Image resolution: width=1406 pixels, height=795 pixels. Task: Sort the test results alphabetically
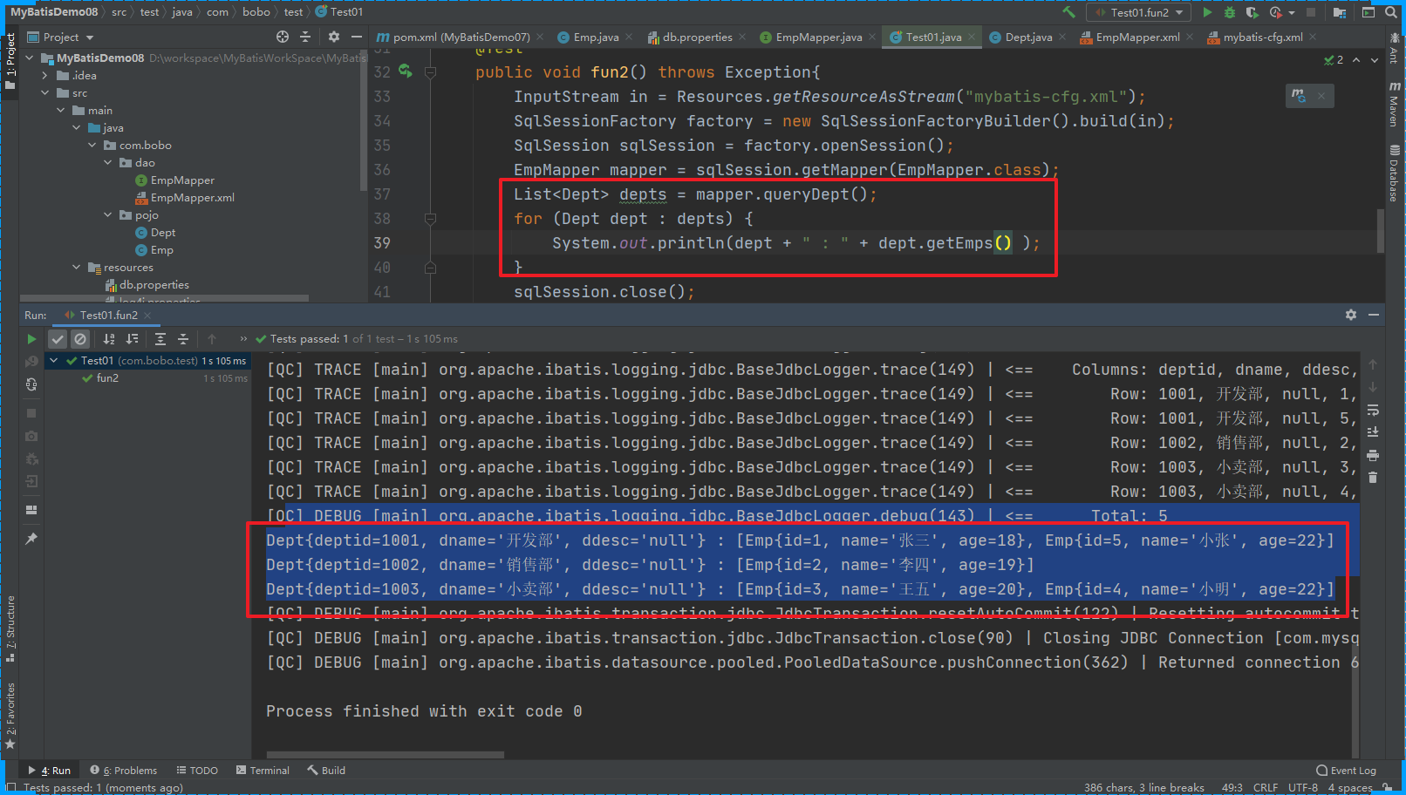point(109,339)
